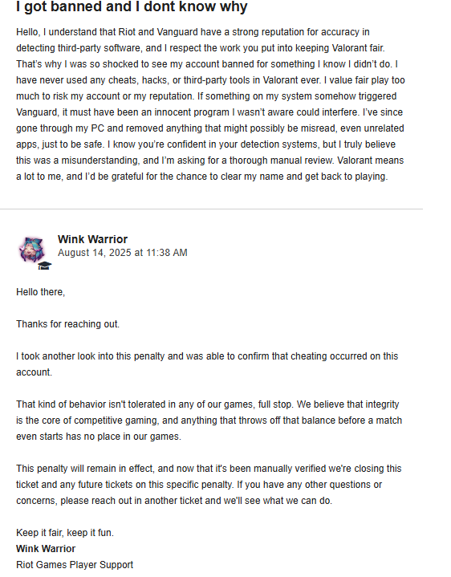Click the phrase 'full stop' in the reply
The image size is (451, 577).
275,404
